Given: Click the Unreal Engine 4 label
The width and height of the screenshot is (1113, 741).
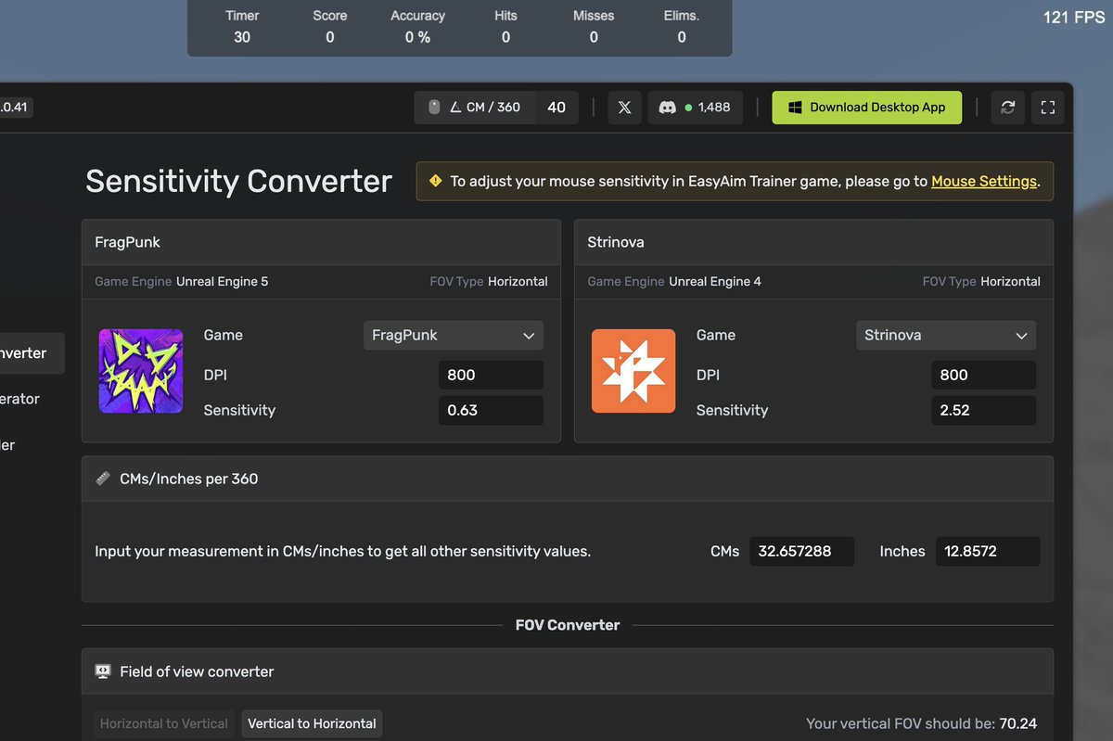Looking at the screenshot, I should (715, 281).
